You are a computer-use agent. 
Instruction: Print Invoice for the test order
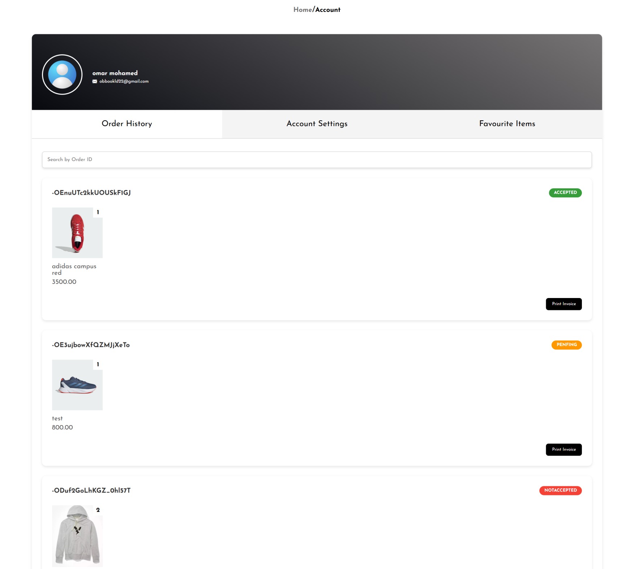(x=564, y=449)
